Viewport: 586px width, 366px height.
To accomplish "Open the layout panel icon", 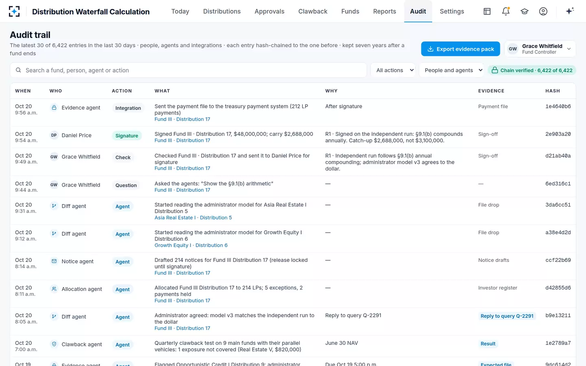I will coord(487,11).
